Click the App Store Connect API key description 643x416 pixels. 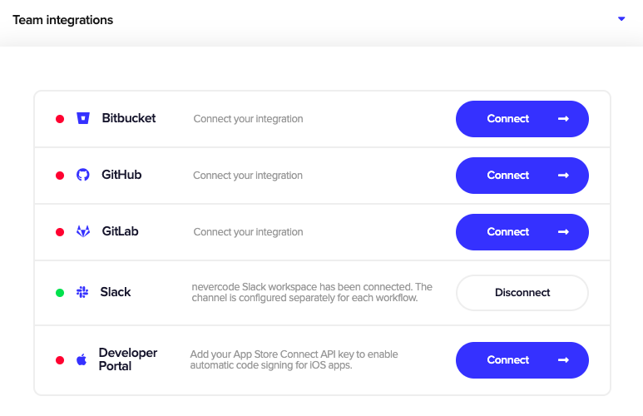click(294, 359)
